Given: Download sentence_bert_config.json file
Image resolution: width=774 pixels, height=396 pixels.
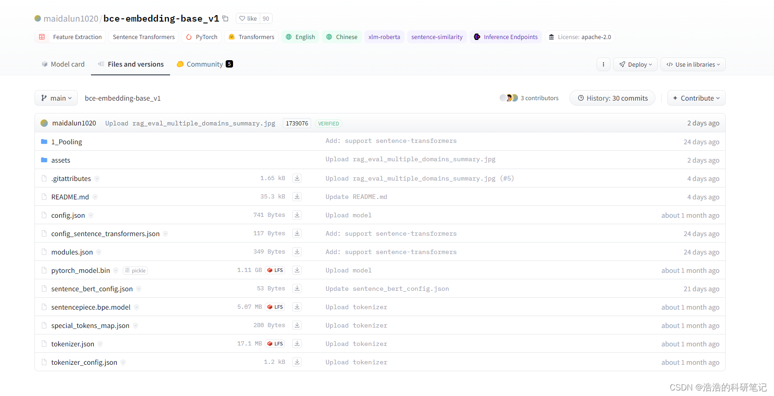Looking at the screenshot, I should (297, 289).
